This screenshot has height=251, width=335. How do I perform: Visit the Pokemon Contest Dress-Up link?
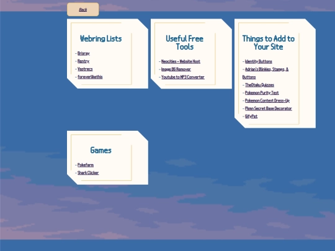tap(267, 100)
